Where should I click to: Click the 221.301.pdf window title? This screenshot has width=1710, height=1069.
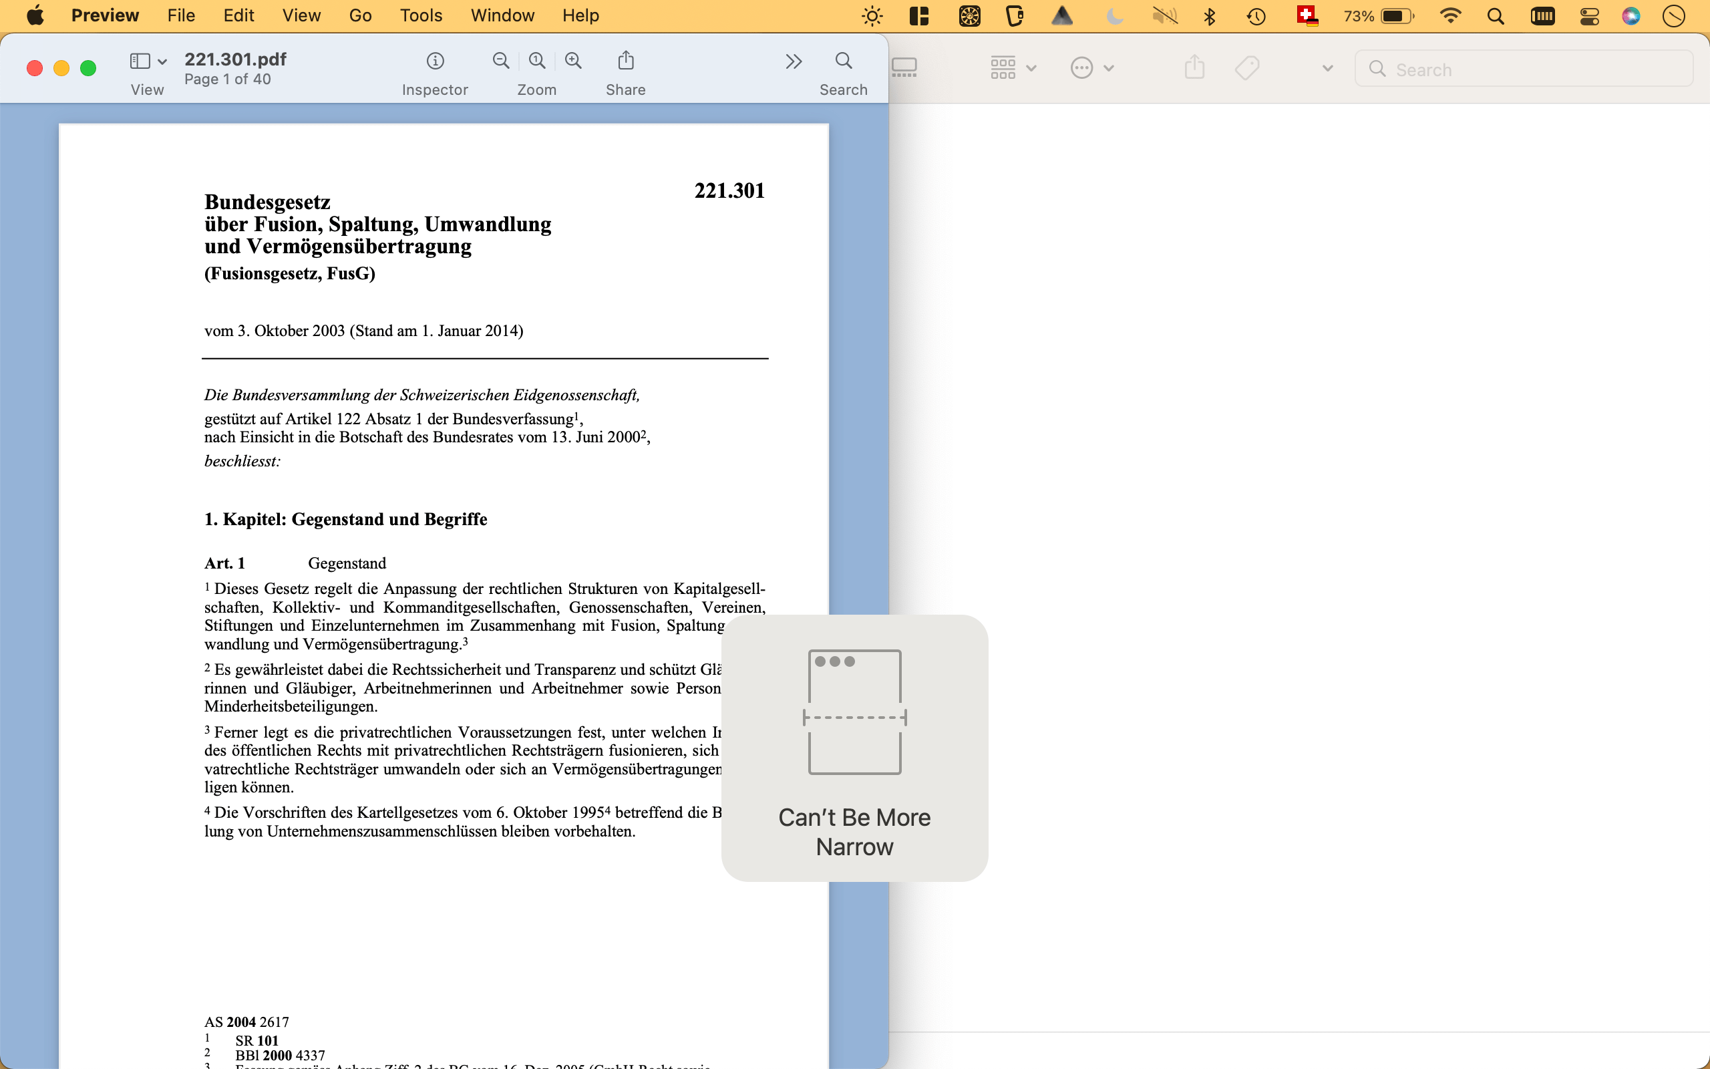(235, 59)
